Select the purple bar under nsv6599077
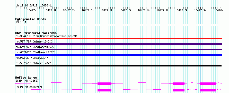This screenshot has height=93, width=229. 118,49
